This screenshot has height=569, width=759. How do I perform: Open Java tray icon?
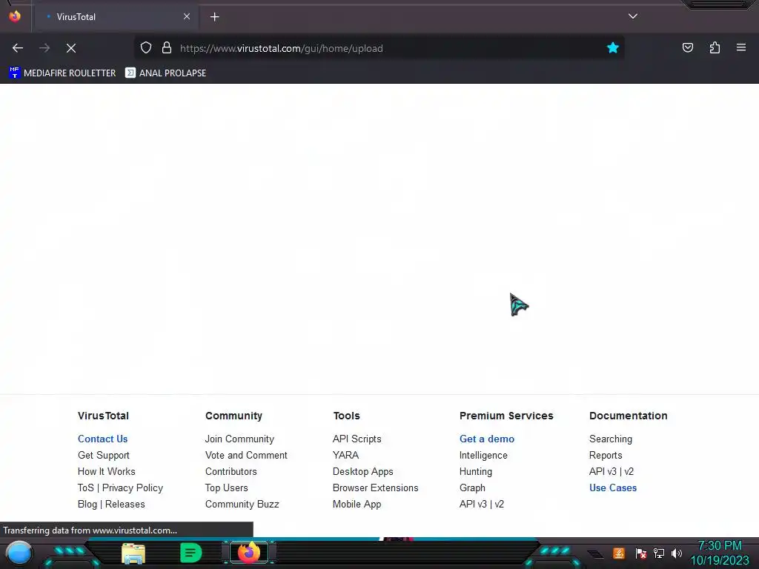pos(619,553)
